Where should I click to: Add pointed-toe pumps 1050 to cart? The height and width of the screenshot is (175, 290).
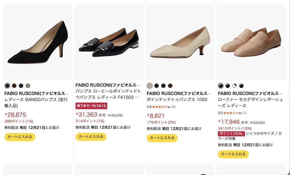pyautogui.click(x=162, y=138)
